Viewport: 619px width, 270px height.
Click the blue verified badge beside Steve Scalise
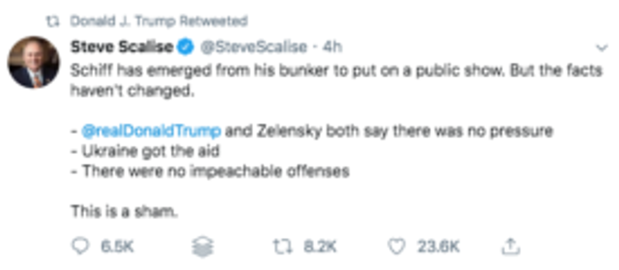pyautogui.click(x=184, y=47)
